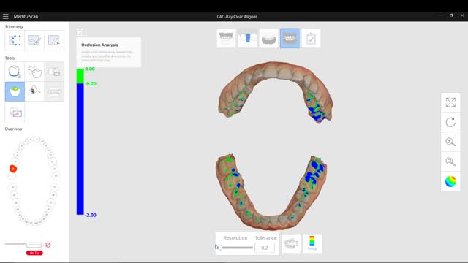The height and width of the screenshot is (263, 468).
Task: Choose the brush-style trimming tool
Action: 34,40
